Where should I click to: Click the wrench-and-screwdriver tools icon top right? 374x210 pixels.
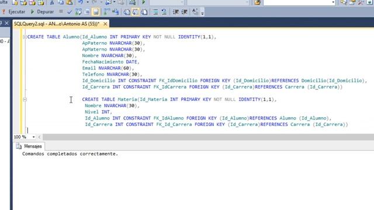tap(361, 2)
